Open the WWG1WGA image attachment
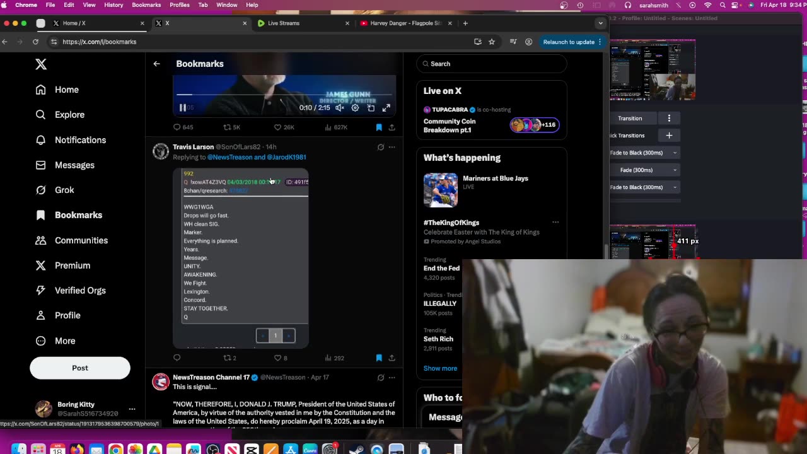 click(241, 258)
